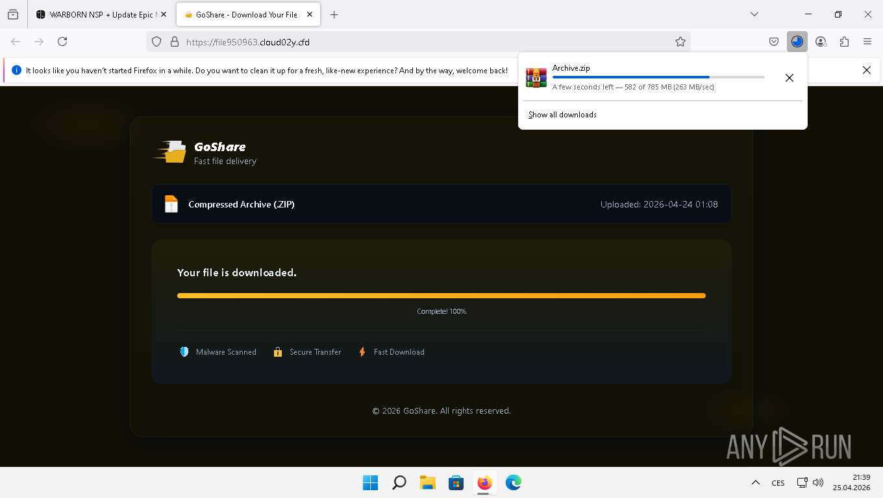Open CES input language indicator
883x498 pixels.
[778, 482]
